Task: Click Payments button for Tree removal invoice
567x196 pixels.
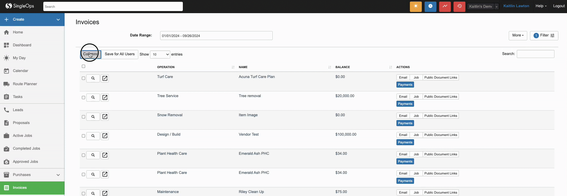Action: (x=405, y=104)
